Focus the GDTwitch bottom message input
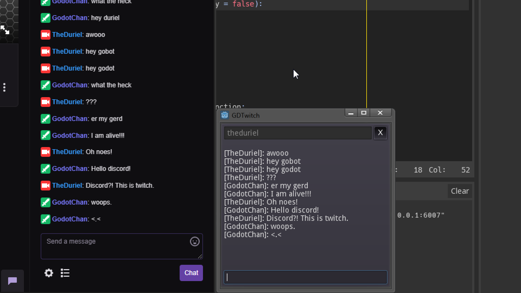Viewport: 521px width, 293px height. [x=305, y=277]
